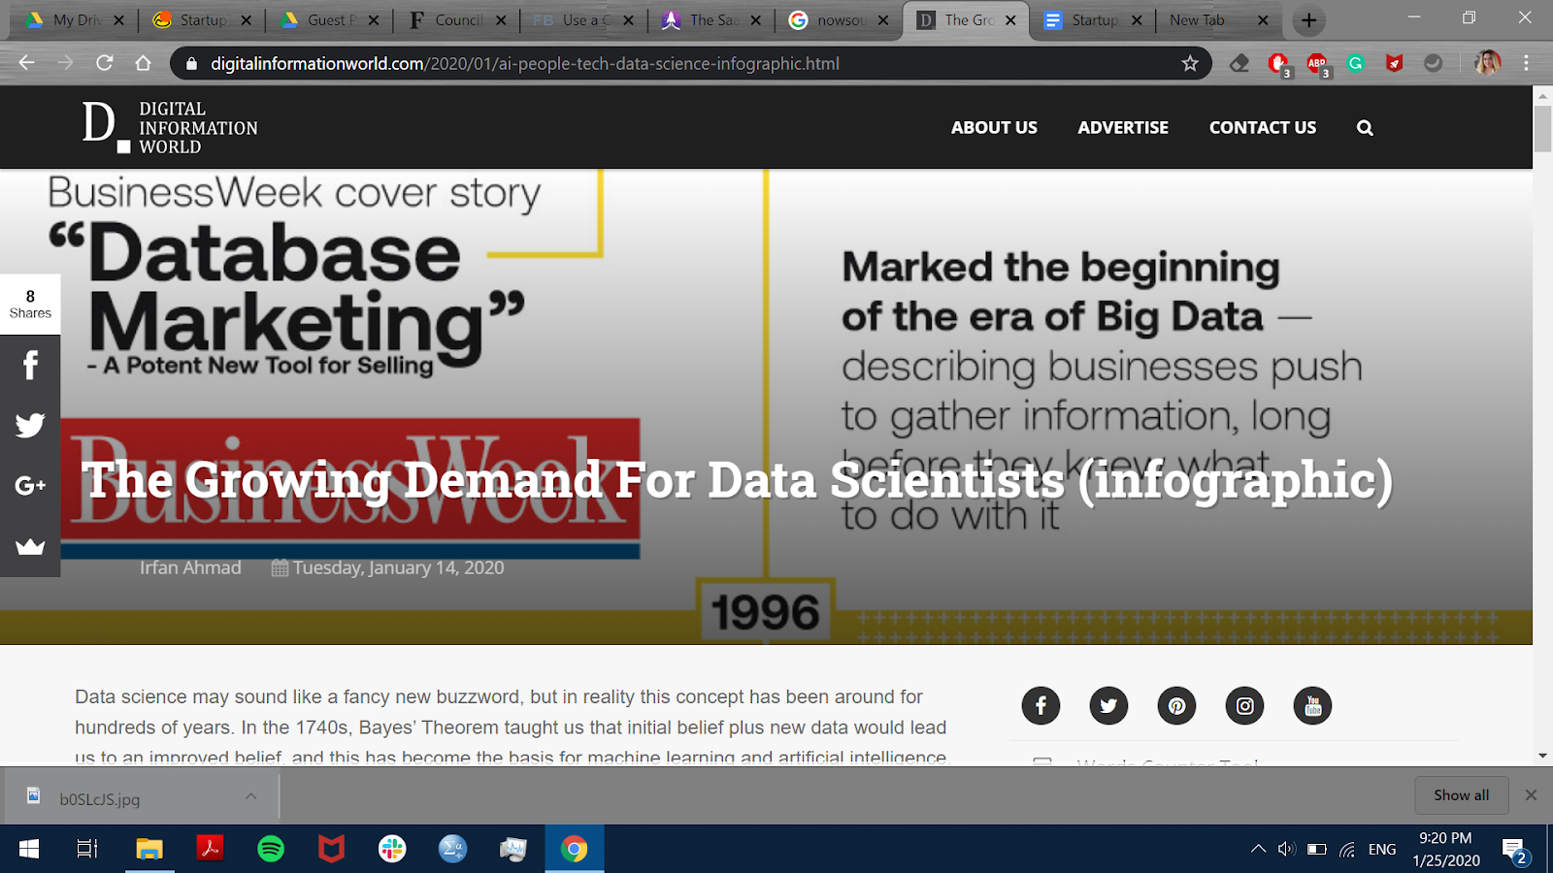The height and width of the screenshot is (873, 1553).
Task: Expand options for b0SLcJS.jpg download
Action: (250, 796)
